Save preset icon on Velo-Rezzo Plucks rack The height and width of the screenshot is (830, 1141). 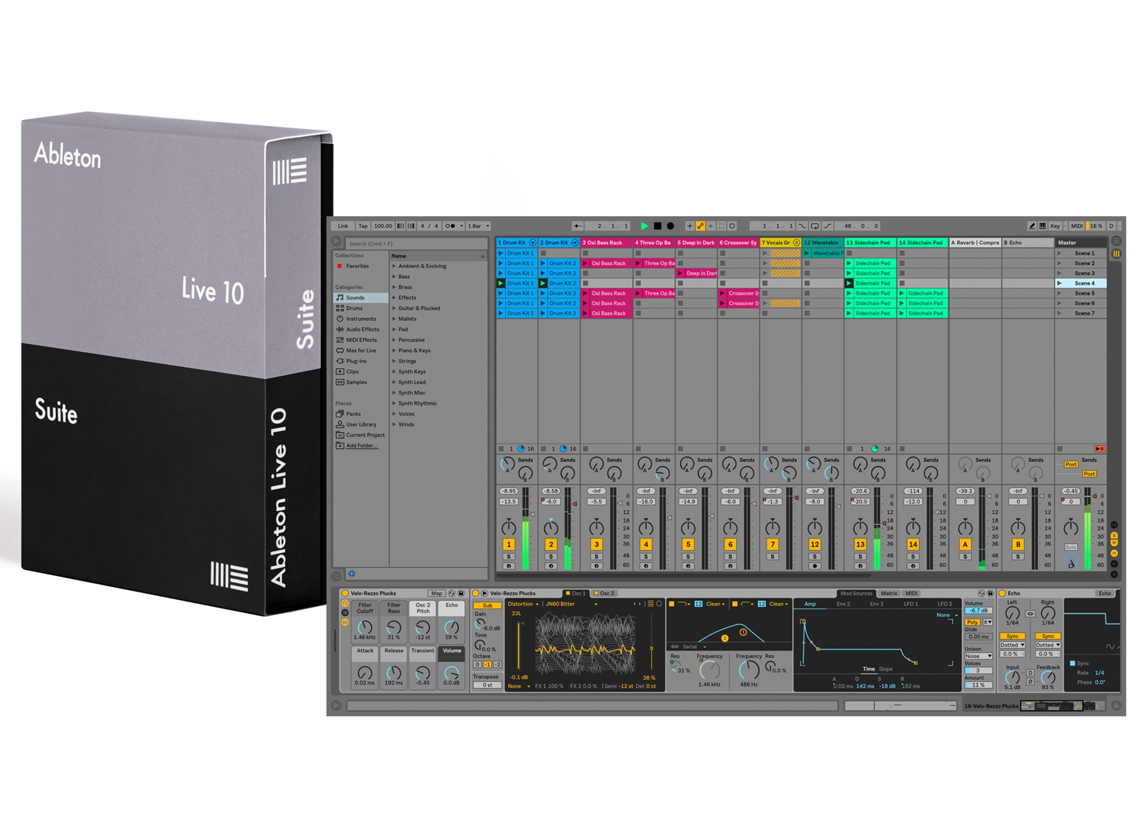click(461, 593)
